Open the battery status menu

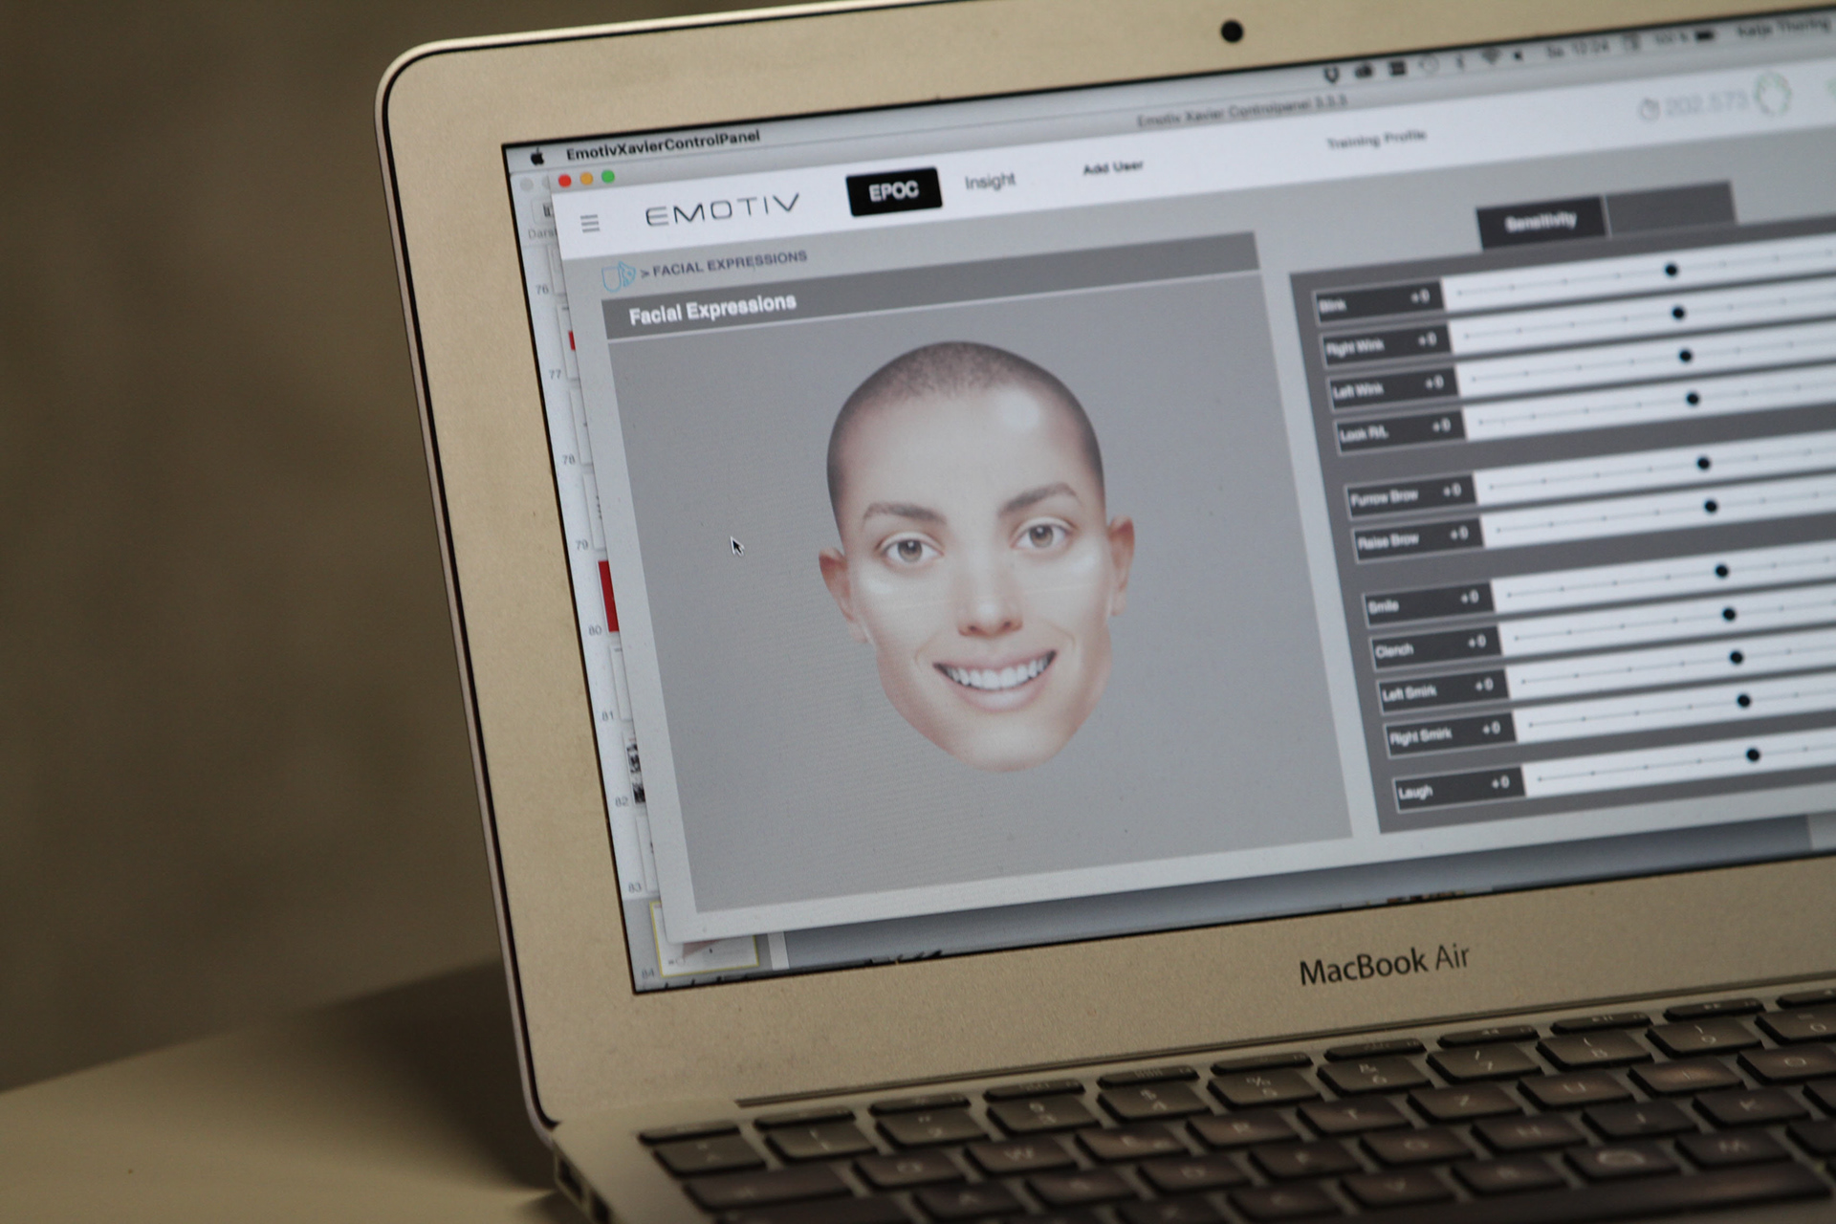click(x=1705, y=37)
